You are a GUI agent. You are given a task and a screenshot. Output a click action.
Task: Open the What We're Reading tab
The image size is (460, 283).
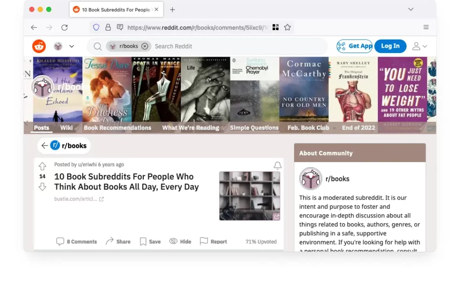click(190, 128)
